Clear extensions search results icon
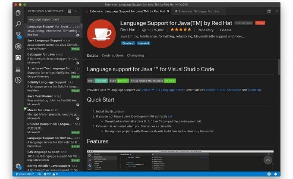Viewport: 293px width, 179px height. point(70,11)
